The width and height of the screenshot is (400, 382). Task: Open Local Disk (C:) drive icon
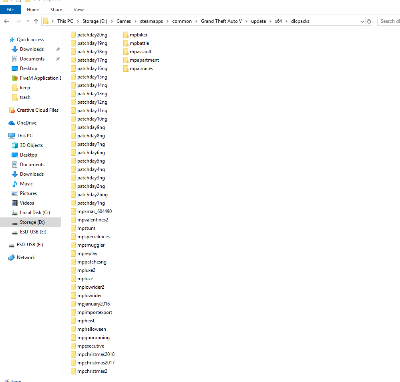[x=15, y=213]
